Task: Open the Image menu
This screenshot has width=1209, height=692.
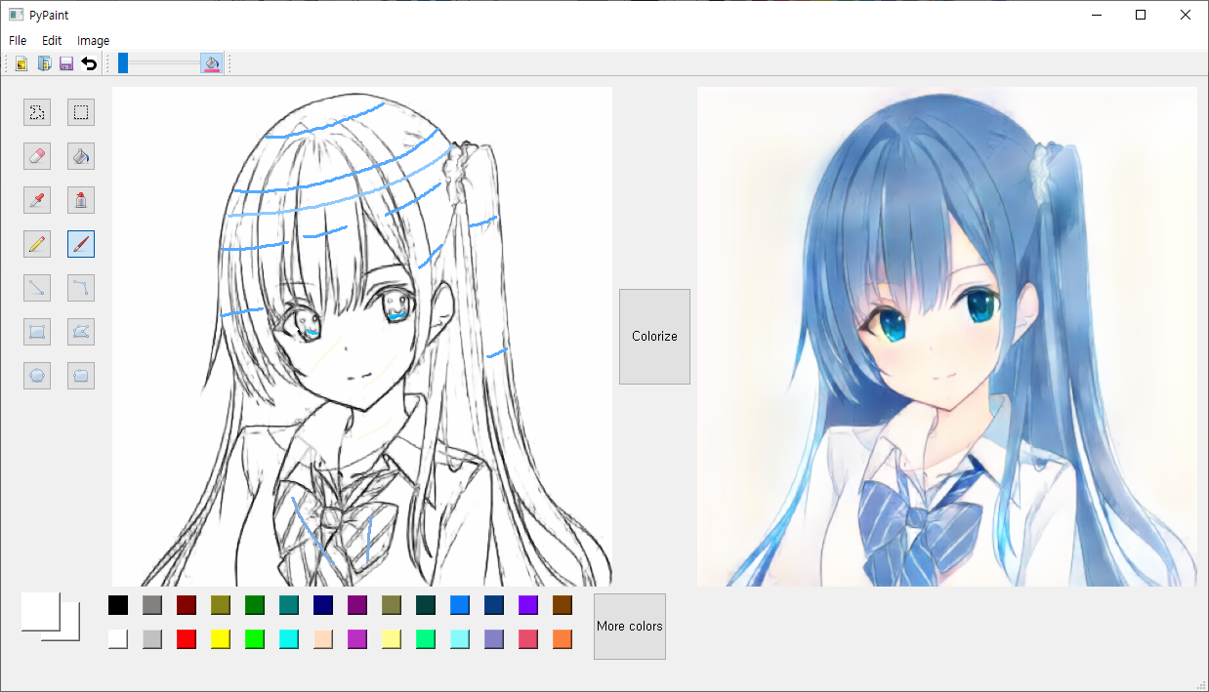Action: (x=94, y=41)
